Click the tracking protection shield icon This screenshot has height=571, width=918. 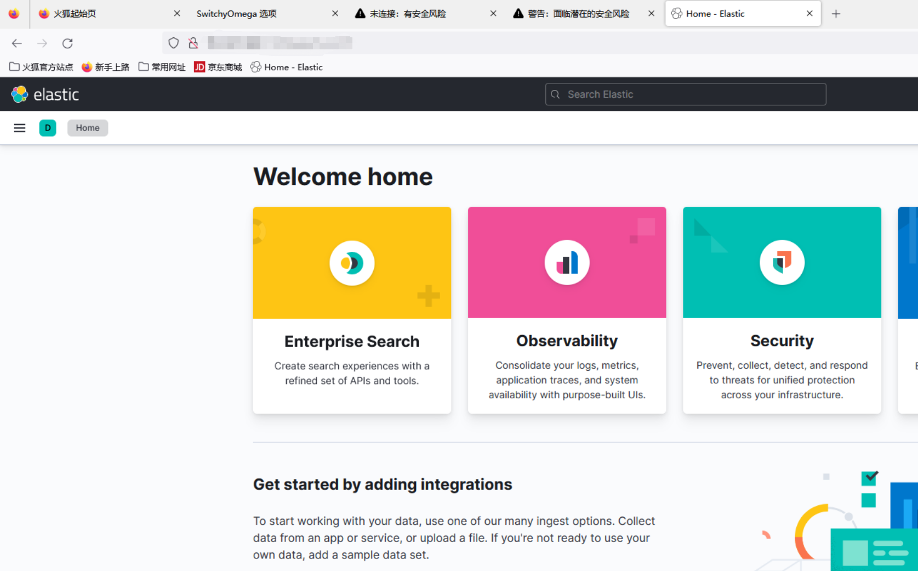tap(174, 43)
